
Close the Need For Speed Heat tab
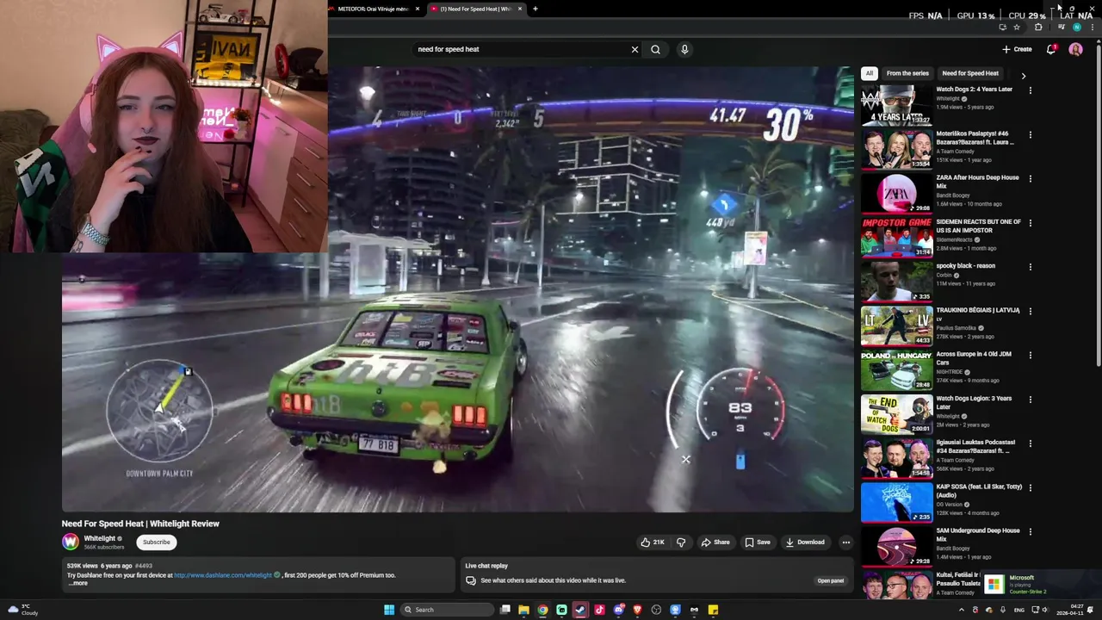tap(519, 9)
